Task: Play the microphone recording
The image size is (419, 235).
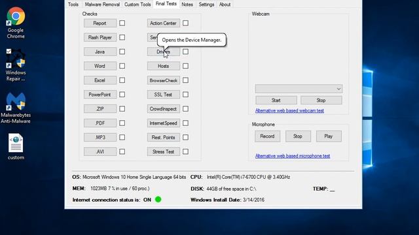Action: pyautogui.click(x=329, y=136)
